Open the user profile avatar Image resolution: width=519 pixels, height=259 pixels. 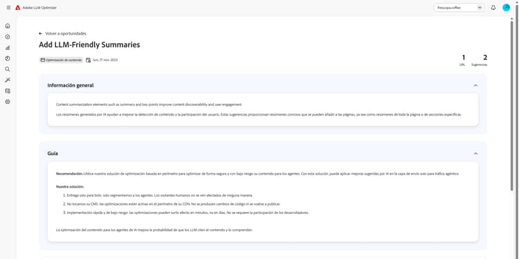(506, 8)
